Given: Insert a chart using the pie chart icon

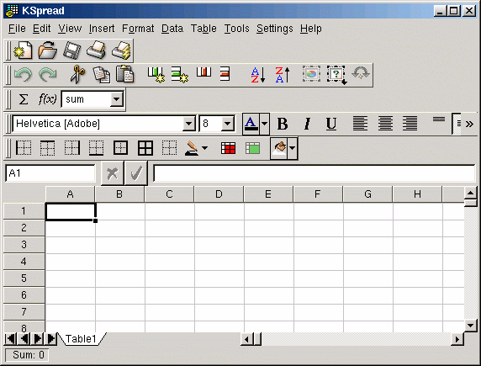Looking at the screenshot, I should tap(311, 74).
